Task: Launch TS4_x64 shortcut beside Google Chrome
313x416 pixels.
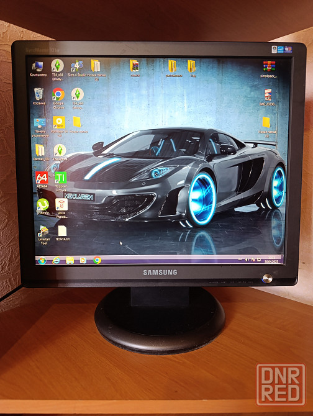Action: pyautogui.click(x=78, y=99)
